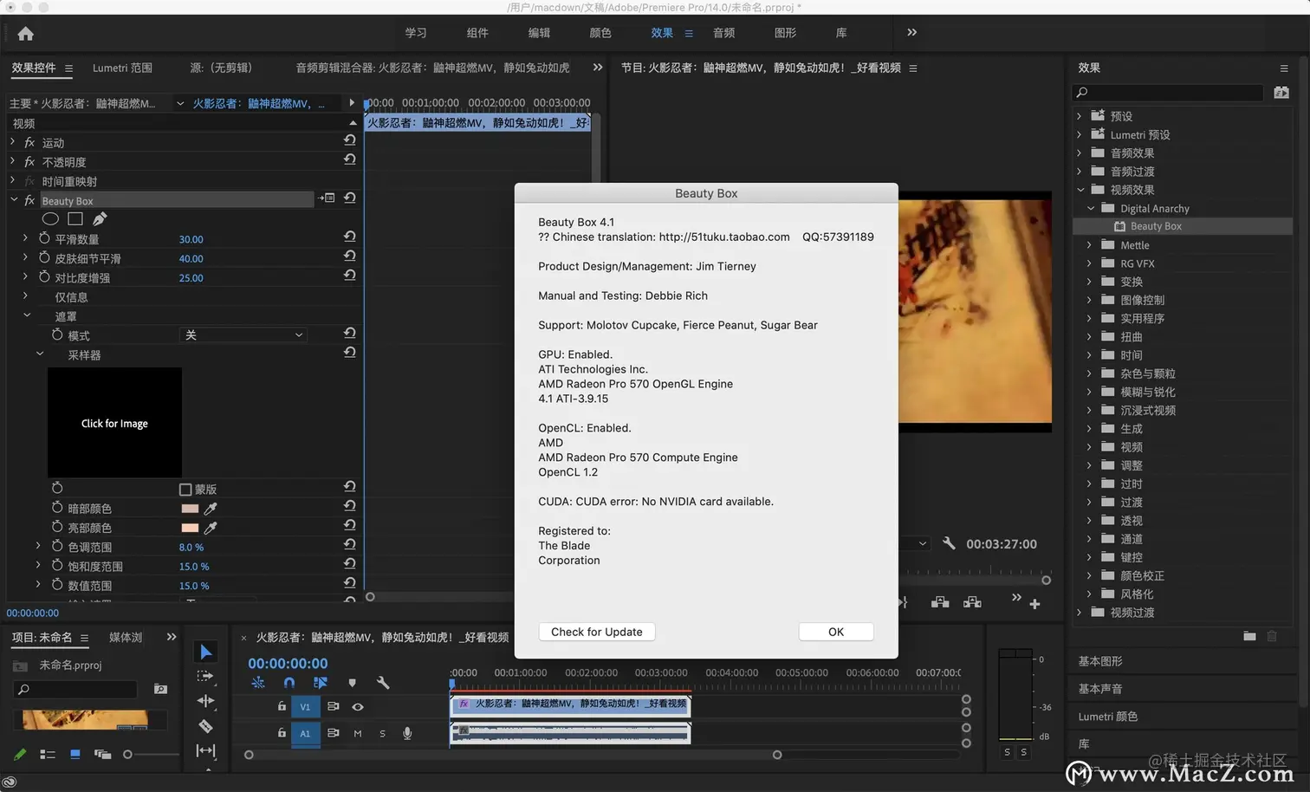Select the ellipse mask tool under Beauty Box
Screen dimensions: 1310x792
click(x=51, y=219)
